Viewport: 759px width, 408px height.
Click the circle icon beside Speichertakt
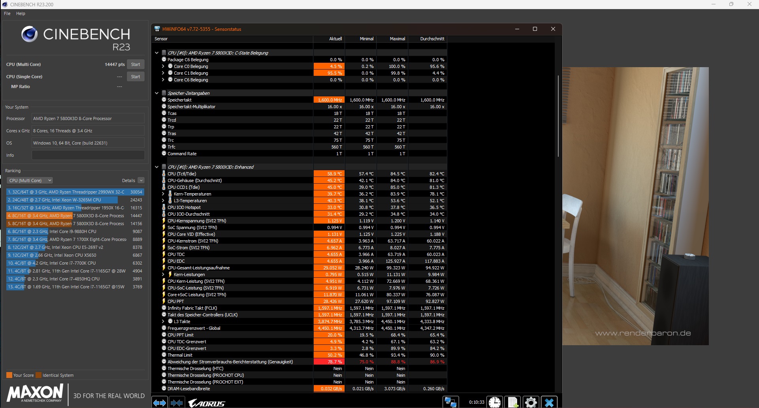coord(164,100)
